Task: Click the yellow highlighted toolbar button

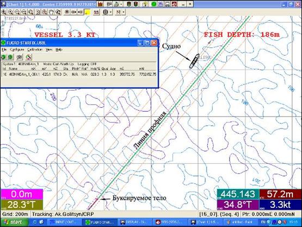Action: [x=87, y=12]
